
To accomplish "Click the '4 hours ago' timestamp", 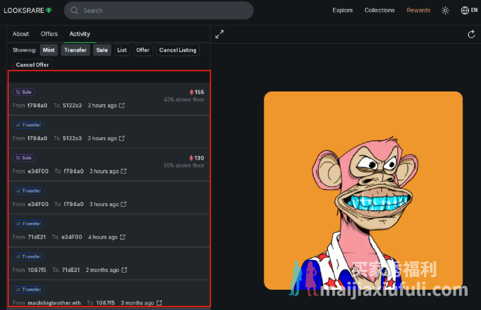I will [x=103, y=237].
